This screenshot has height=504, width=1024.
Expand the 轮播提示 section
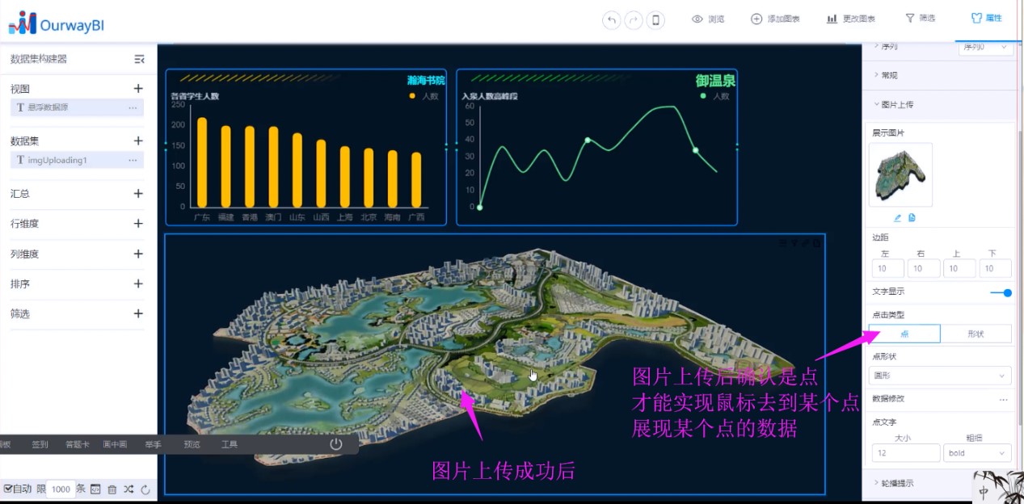894,483
